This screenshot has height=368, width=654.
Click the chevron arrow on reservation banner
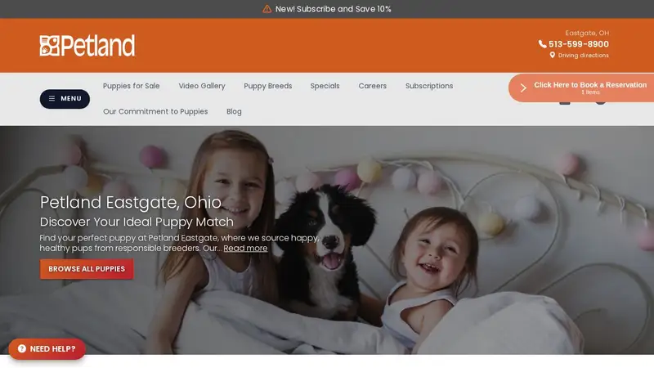[x=523, y=88]
